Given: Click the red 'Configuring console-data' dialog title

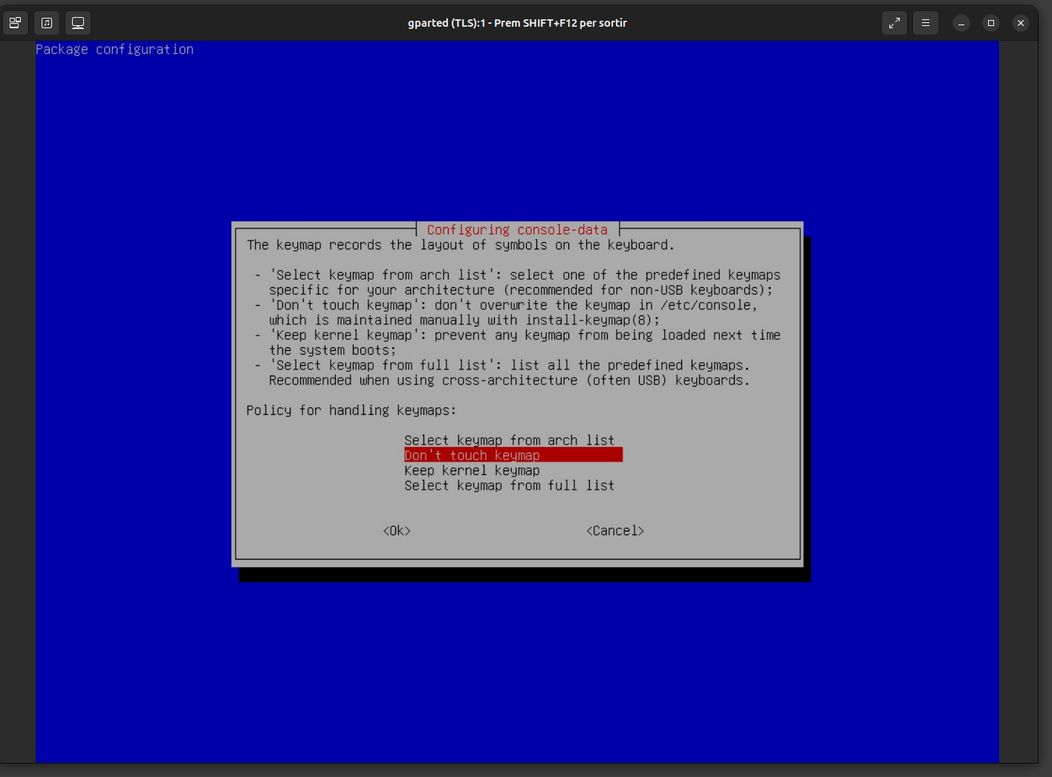Looking at the screenshot, I should pos(517,230).
